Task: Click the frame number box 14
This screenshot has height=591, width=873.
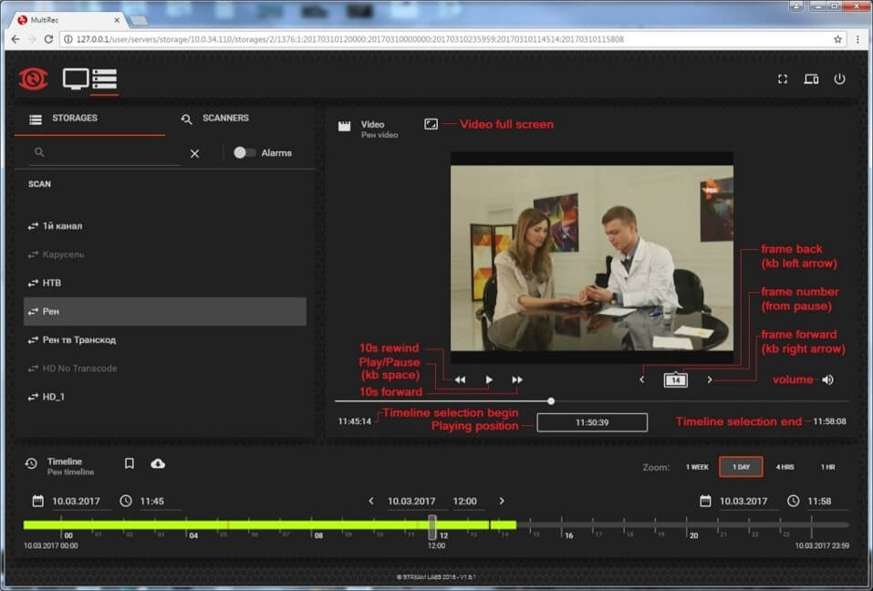Action: coord(675,380)
